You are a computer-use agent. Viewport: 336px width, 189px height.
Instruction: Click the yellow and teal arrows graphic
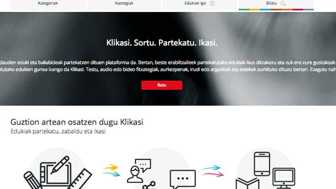click(112, 170)
